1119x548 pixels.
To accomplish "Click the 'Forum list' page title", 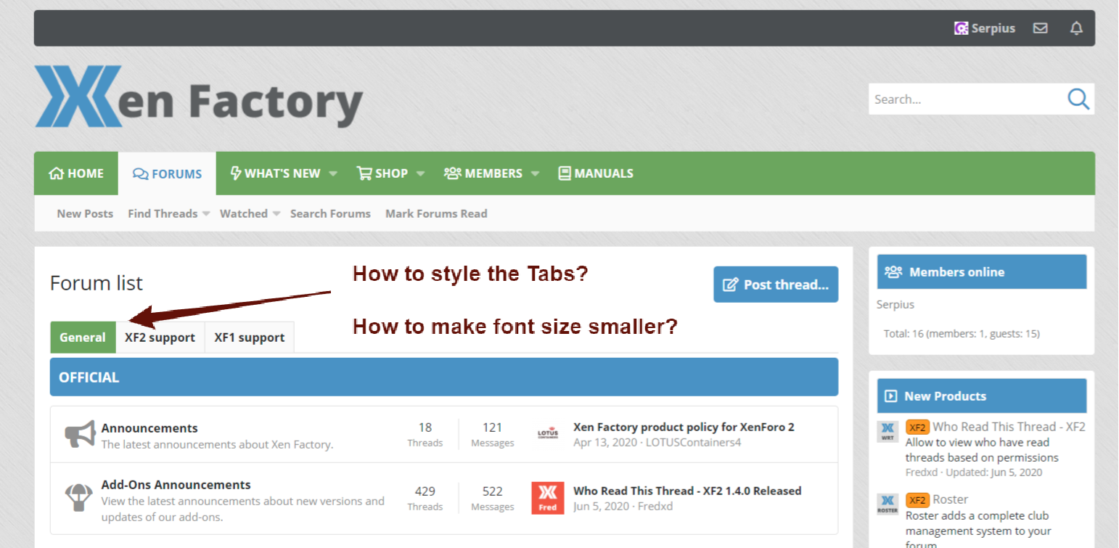I will 97,282.
